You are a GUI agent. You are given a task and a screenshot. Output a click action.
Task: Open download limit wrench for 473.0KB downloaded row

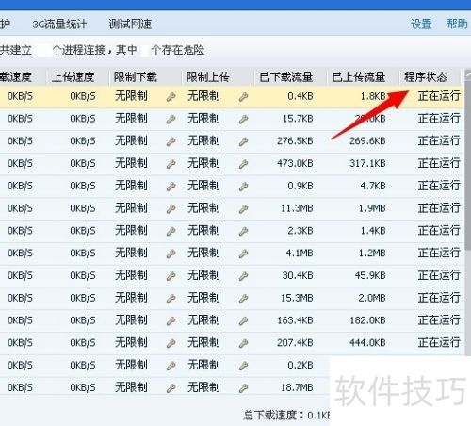tap(171, 164)
